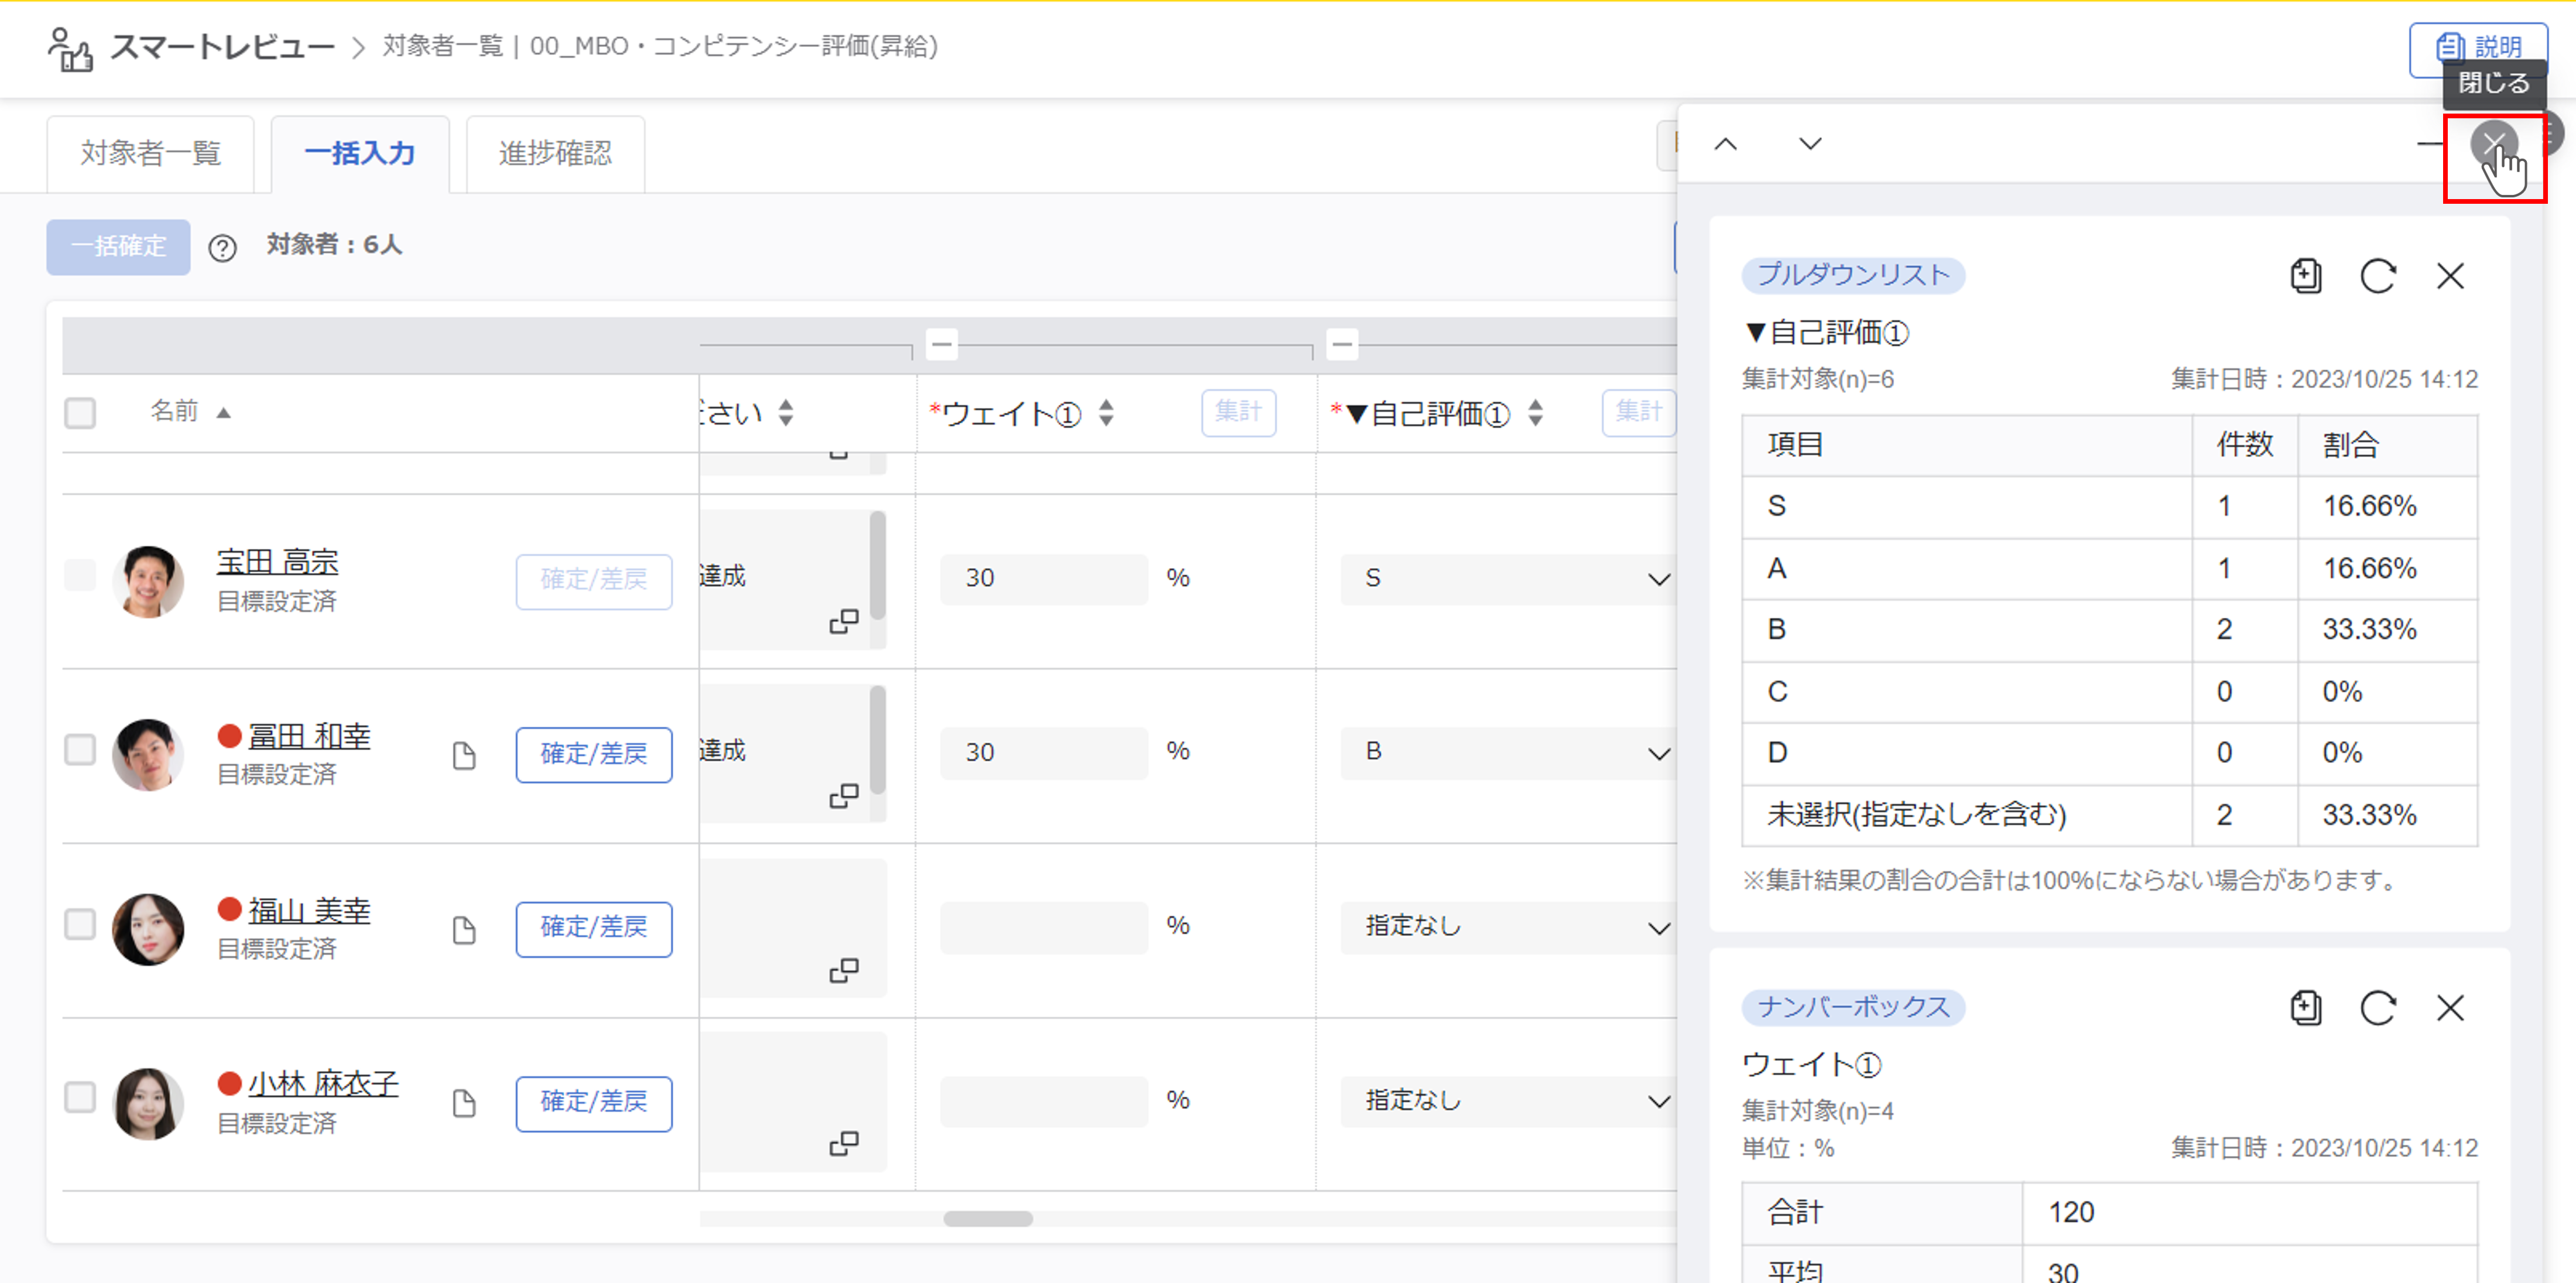Check the box for 福山 美幸

pos(80,924)
